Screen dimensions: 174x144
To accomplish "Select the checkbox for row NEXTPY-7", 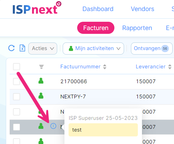I will click(x=17, y=97).
